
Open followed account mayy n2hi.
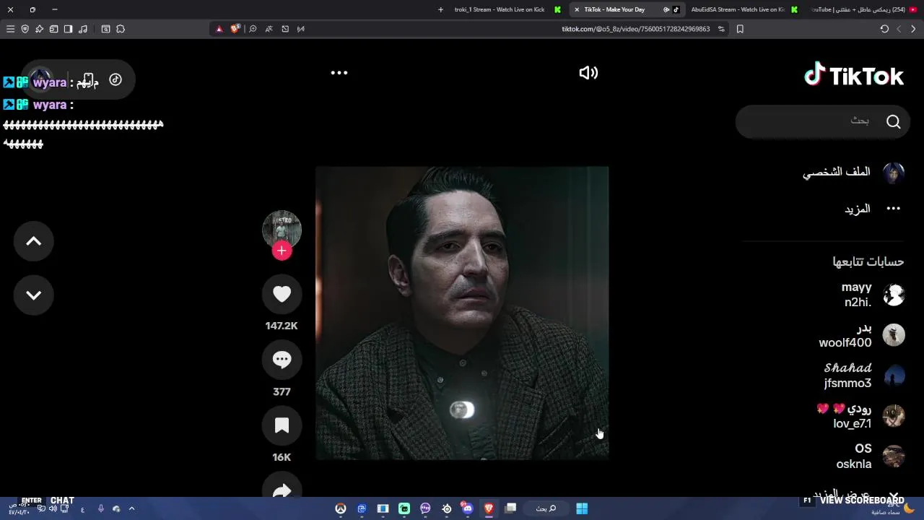(x=872, y=295)
